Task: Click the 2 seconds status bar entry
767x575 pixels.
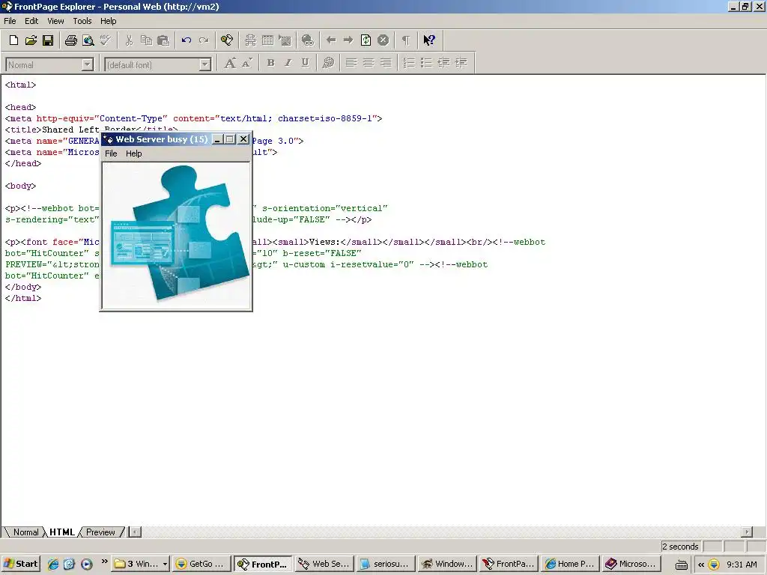Action: pos(680,547)
